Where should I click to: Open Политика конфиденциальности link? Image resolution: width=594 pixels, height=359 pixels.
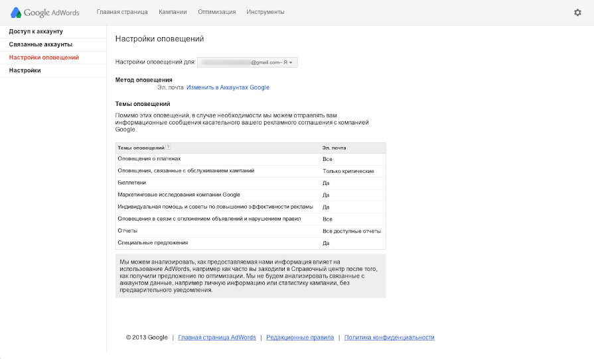389,338
